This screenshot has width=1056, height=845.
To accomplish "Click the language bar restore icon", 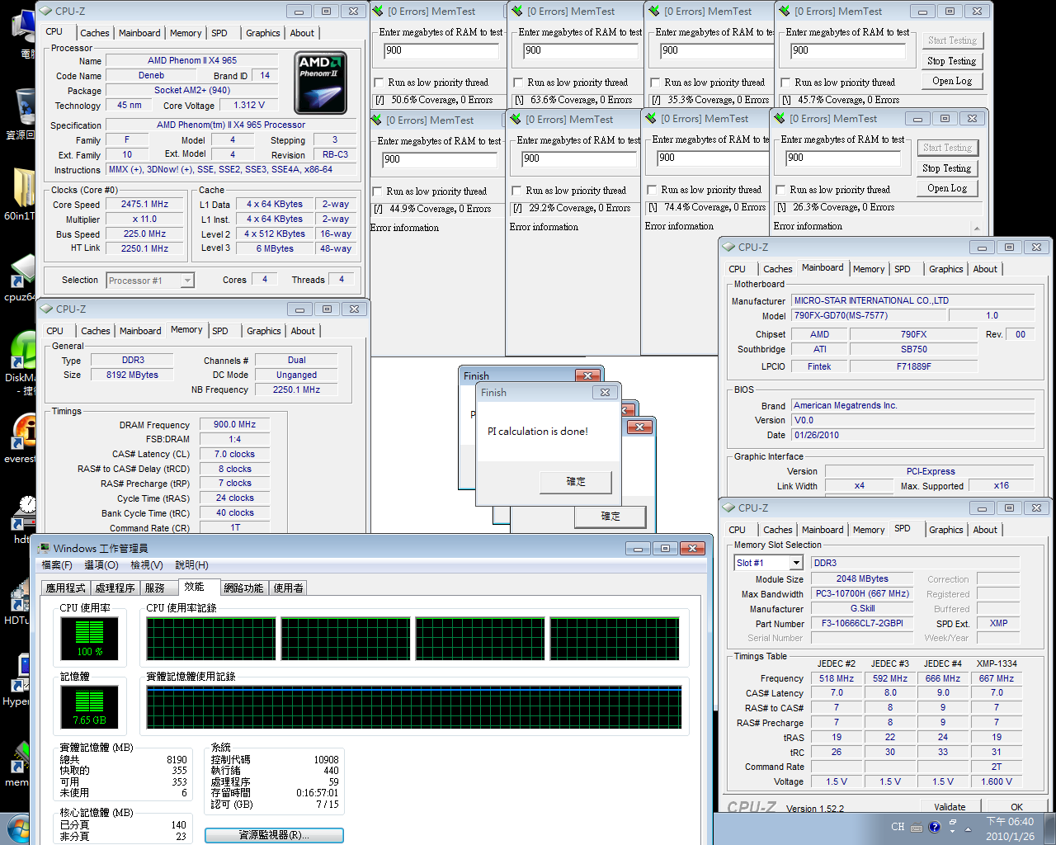I will [x=952, y=823].
